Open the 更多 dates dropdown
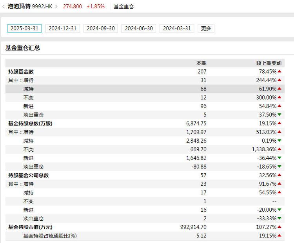 206,29
